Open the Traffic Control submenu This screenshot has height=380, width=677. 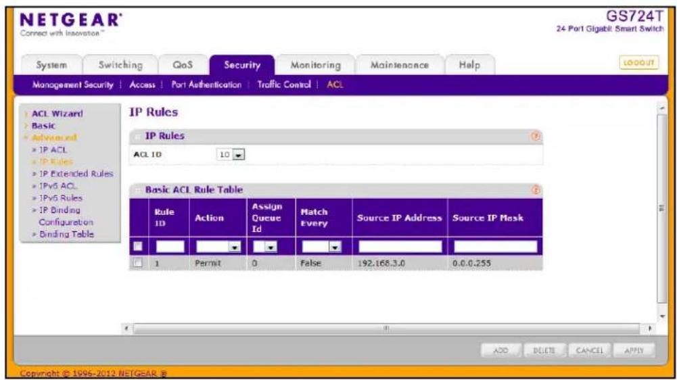point(283,85)
